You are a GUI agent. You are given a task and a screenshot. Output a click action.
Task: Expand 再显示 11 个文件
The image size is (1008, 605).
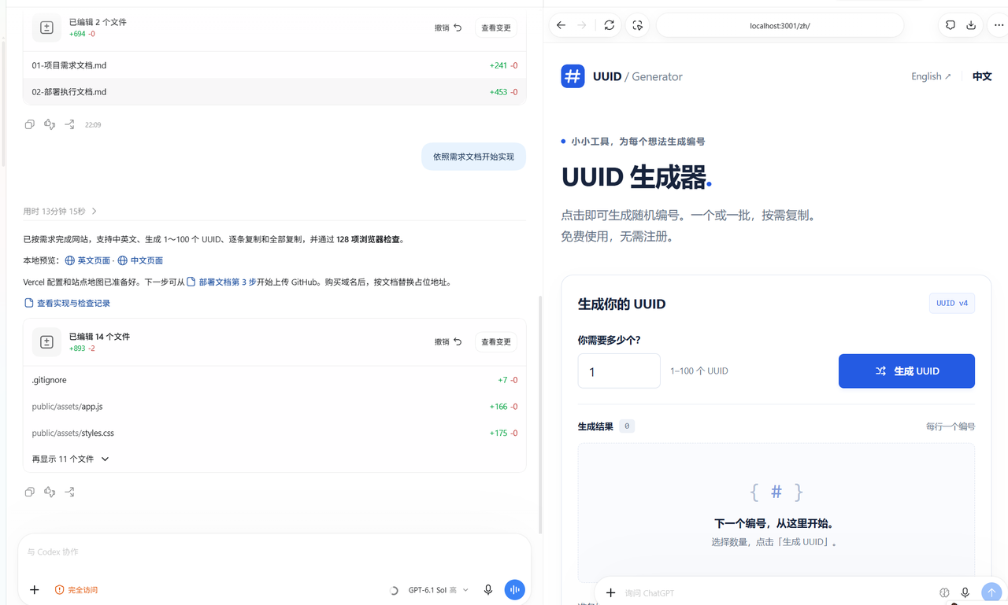(x=70, y=459)
